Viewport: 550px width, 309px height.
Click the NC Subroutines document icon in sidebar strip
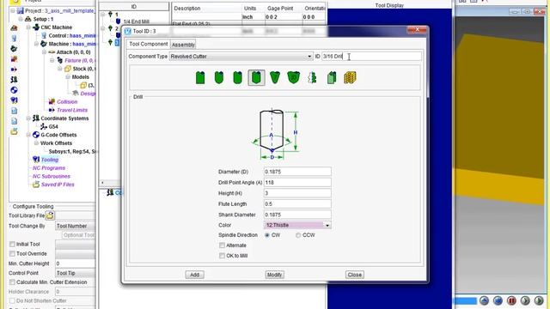coord(14,121)
